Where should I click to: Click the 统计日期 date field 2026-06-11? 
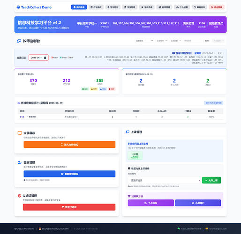pyautogui.click(x=38, y=58)
